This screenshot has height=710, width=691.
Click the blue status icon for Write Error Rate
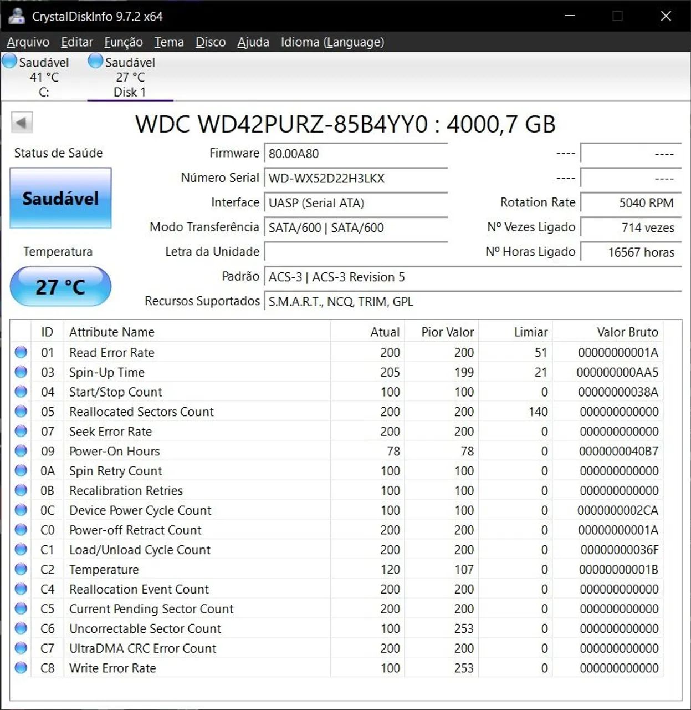(x=21, y=668)
